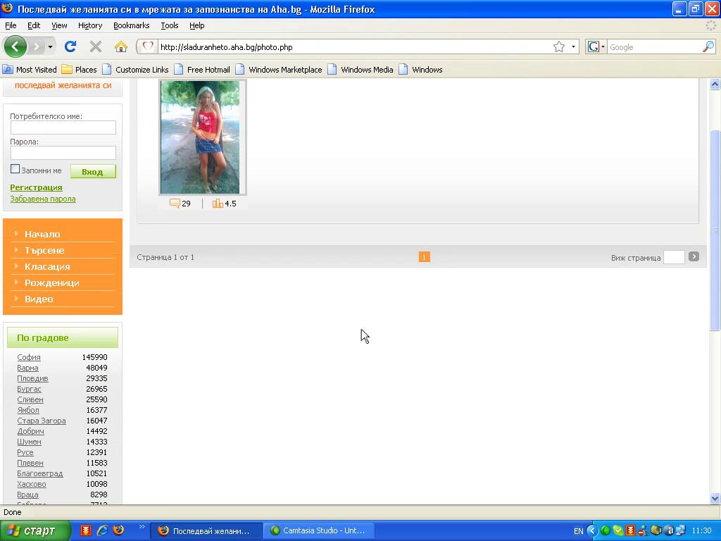Click the go-to-page arrow button
The height and width of the screenshot is (541, 721).
[x=694, y=256]
